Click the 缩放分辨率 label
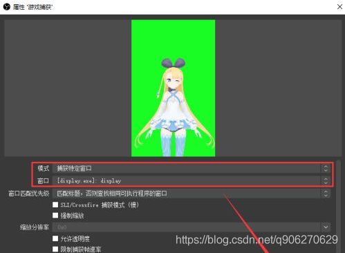 (35, 227)
